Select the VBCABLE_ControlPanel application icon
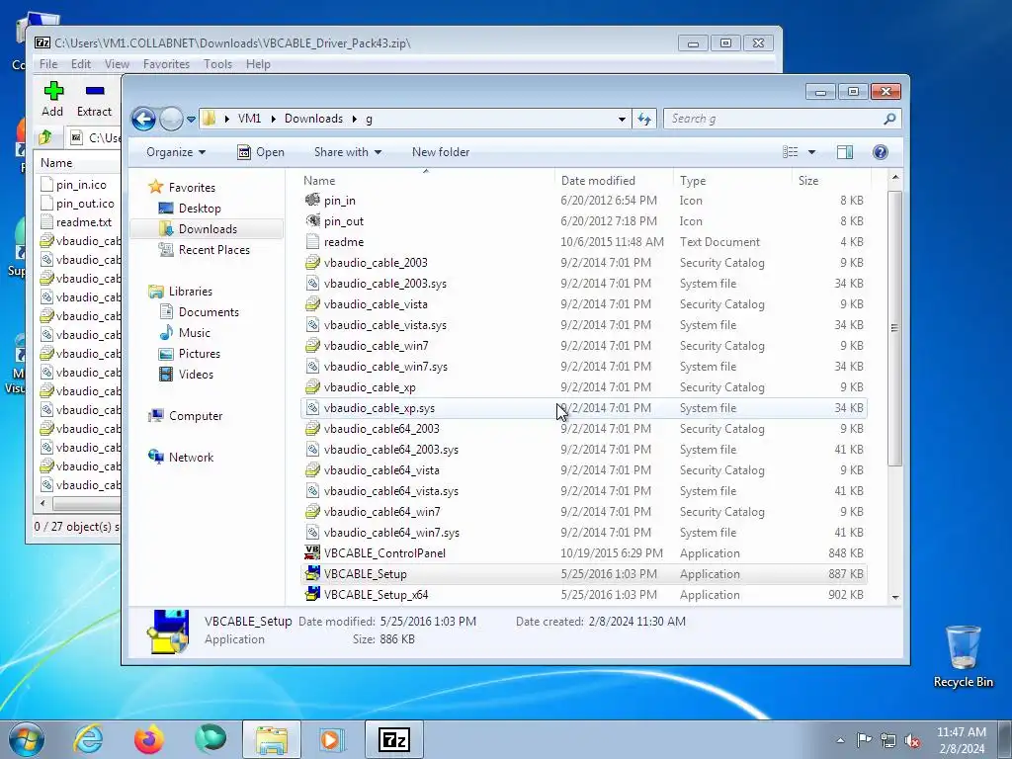The height and width of the screenshot is (759, 1012). tap(312, 553)
